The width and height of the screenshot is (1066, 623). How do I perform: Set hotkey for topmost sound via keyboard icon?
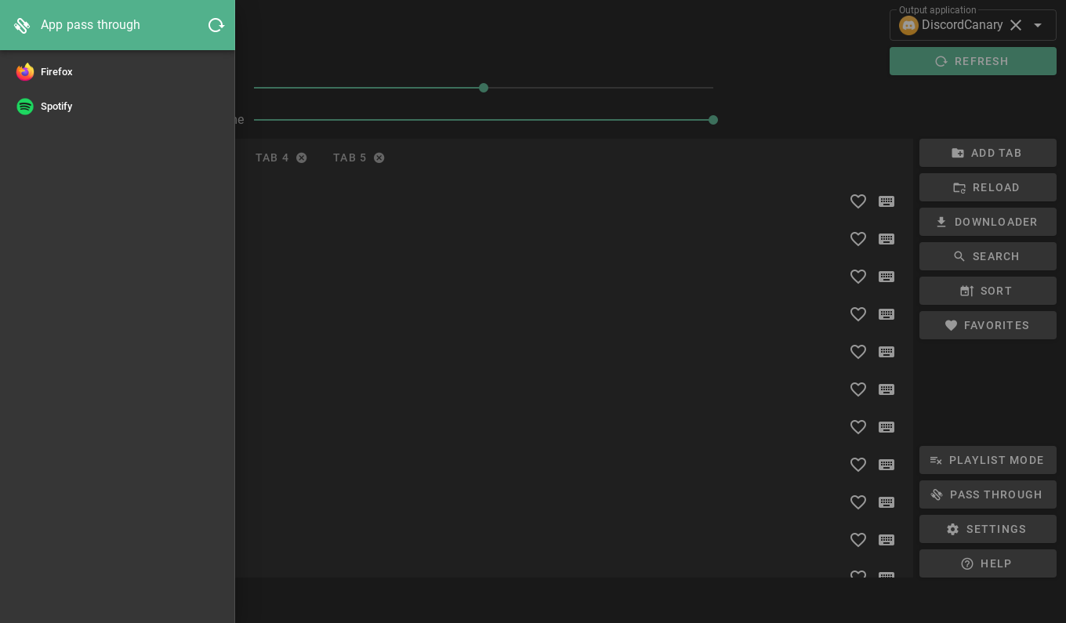pos(887,201)
